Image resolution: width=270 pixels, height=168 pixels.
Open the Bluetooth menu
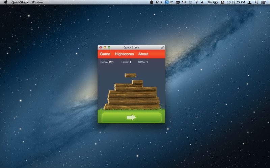click(x=196, y=2)
